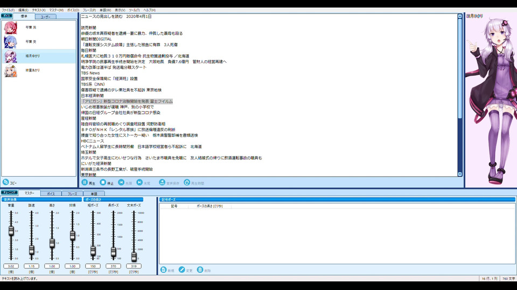Click the short pause field showing 150
This screenshot has width=517, height=290.
point(93,266)
